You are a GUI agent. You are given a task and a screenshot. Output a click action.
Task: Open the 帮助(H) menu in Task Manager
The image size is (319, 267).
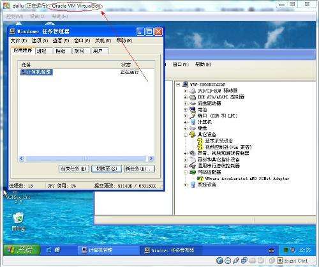coord(124,40)
